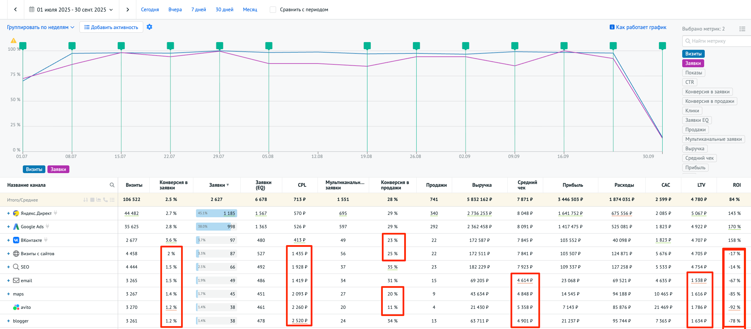
Task: Click metrics list view icon top right
Action: click(x=742, y=29)
